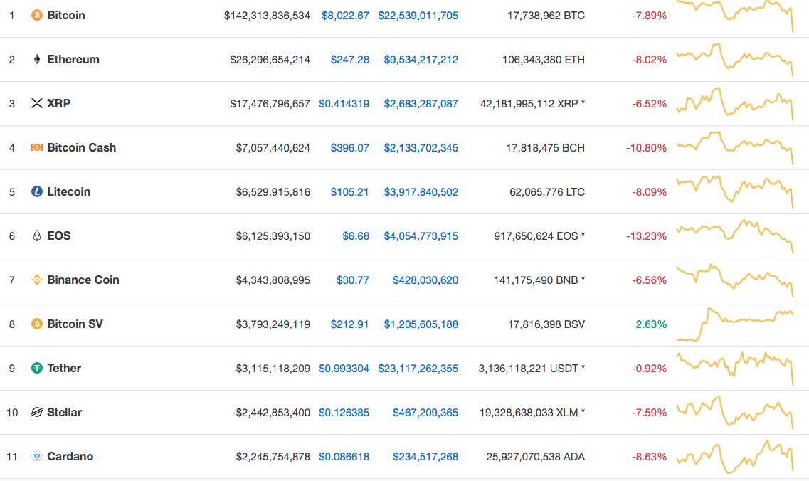Viewport: 809px width, 481px height.
Task: Open Ethereum volume $9,534,217,212 link
Action: coord(421,59)
